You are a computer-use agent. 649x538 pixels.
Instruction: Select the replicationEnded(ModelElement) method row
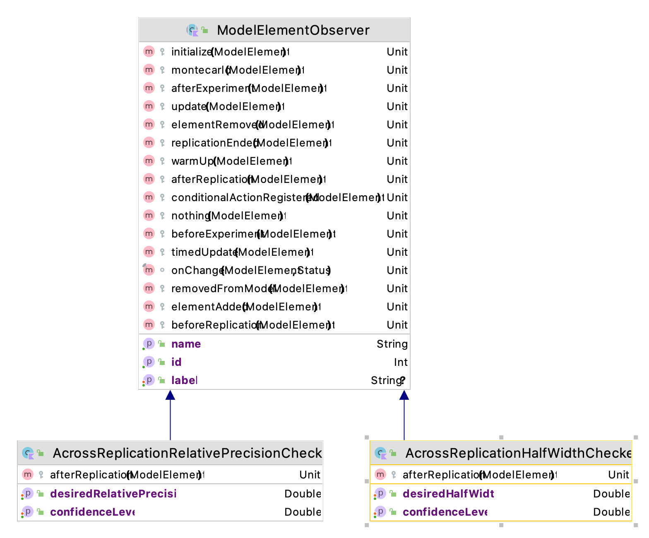(x=274, y=143)
